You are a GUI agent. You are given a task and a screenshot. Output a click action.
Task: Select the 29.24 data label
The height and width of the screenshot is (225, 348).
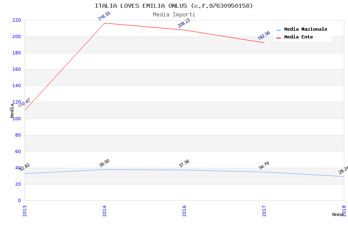[x=343, y=170]
